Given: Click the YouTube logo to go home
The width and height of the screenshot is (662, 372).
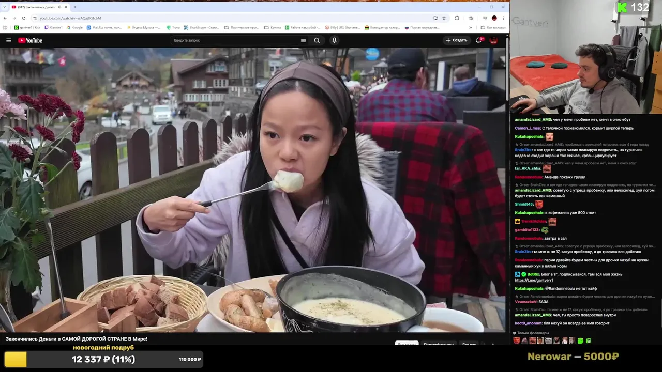Looking at the screenshot, I should 30,40.
